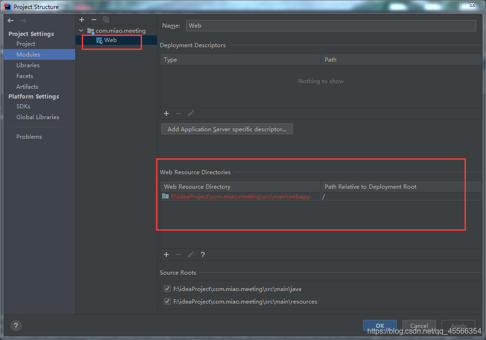The width and height of the screenshot is (486, 340).
Task: Click the forward navigation arrow
Action: point(22,20)
